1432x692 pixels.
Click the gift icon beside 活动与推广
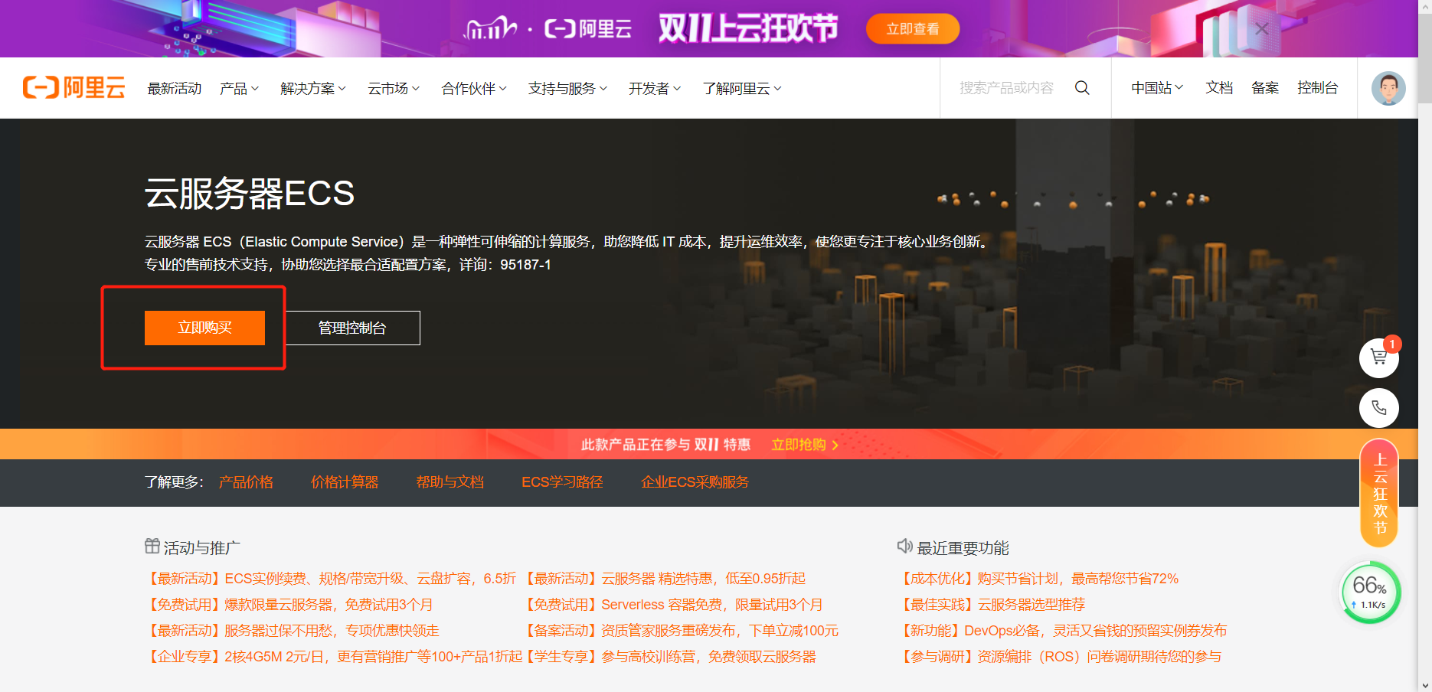pos(152,547)
